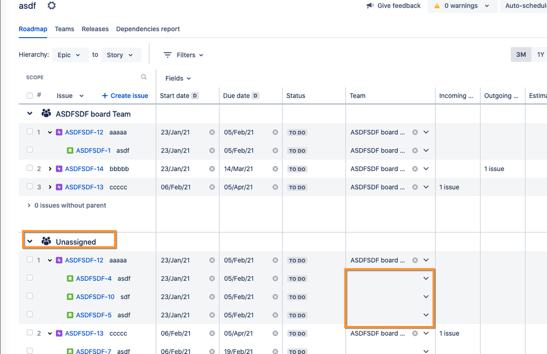The image size is (547, 354).
Task: Switch to the Teams tab
Action: pos(64,29)
